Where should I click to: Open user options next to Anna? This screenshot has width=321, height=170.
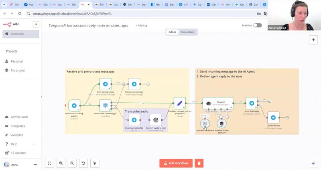click(x=35, y=164)
